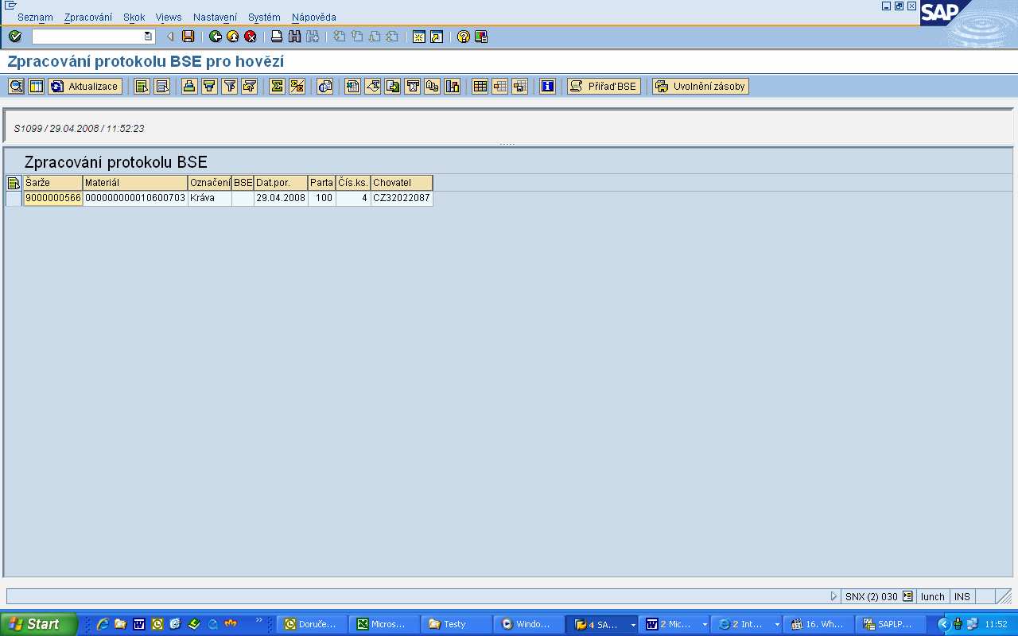
Task: Open the Views menu
Action: [x=169, y=17]
